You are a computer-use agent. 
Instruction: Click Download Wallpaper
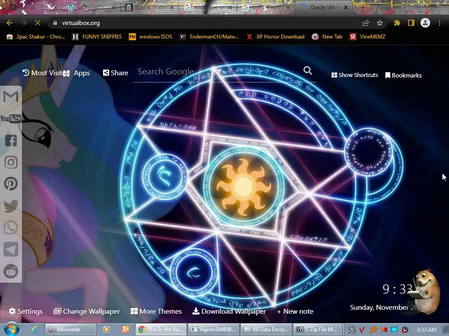click(229, 311)
